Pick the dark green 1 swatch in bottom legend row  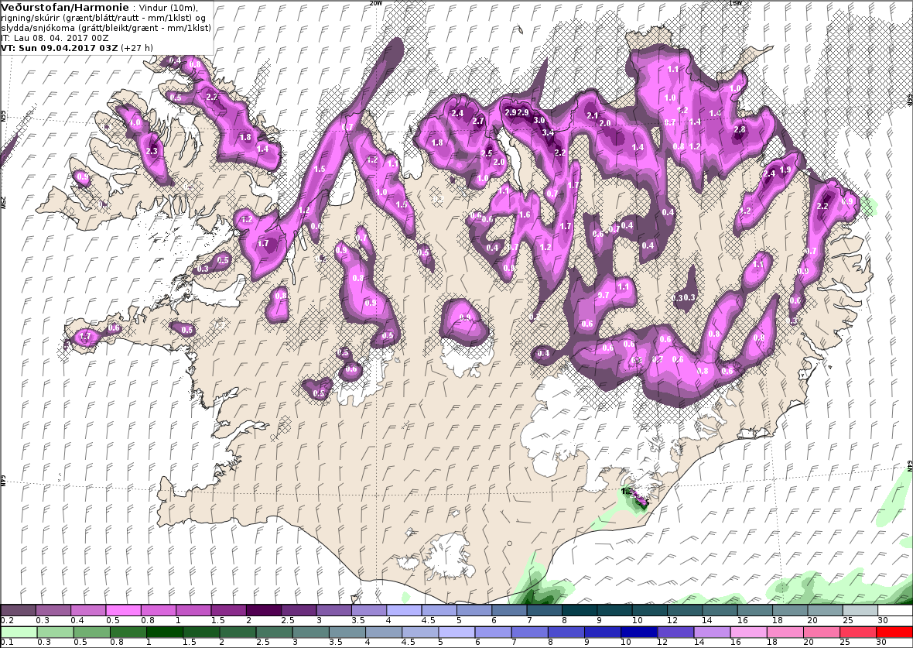click(x=165, y=633)
